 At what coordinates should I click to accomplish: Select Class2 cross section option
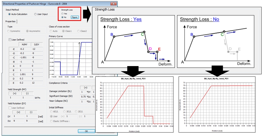click(x=78, y=31)
